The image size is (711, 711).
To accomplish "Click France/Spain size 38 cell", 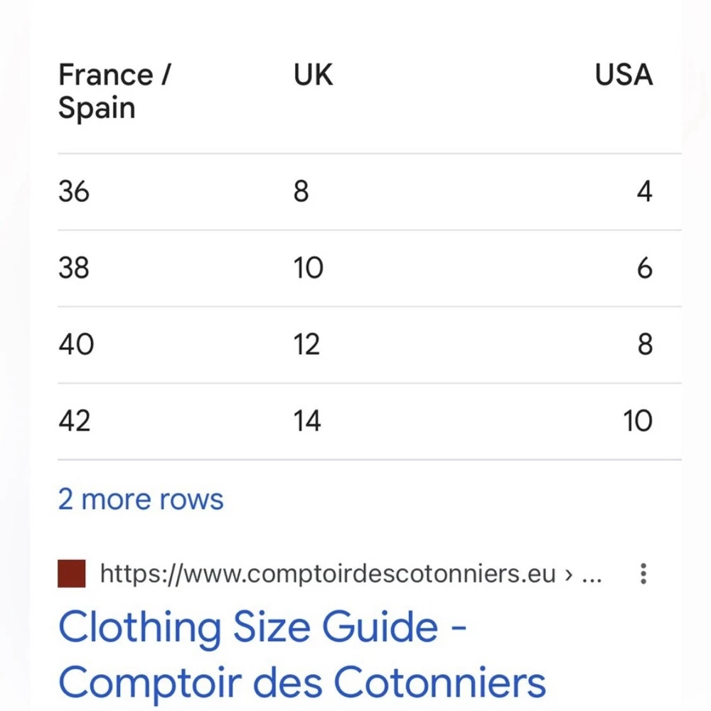I will 74,269.
